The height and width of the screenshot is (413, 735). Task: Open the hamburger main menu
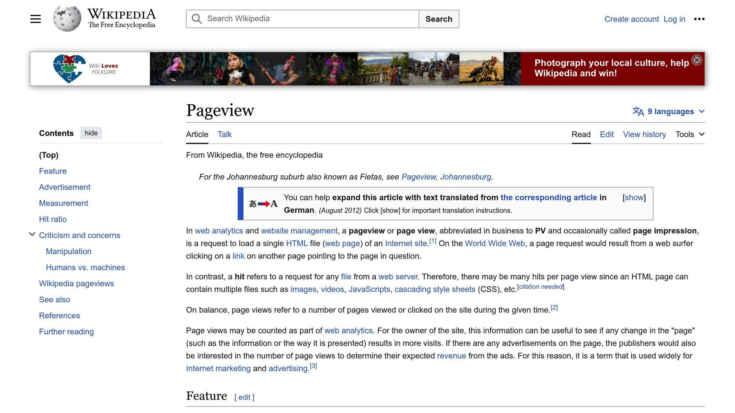36,19
